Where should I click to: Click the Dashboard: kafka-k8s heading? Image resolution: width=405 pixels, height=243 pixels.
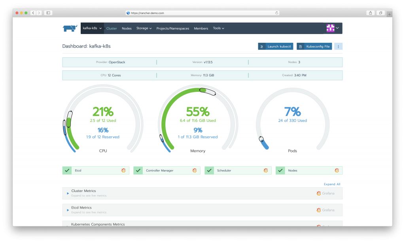(x=87, y=46)
